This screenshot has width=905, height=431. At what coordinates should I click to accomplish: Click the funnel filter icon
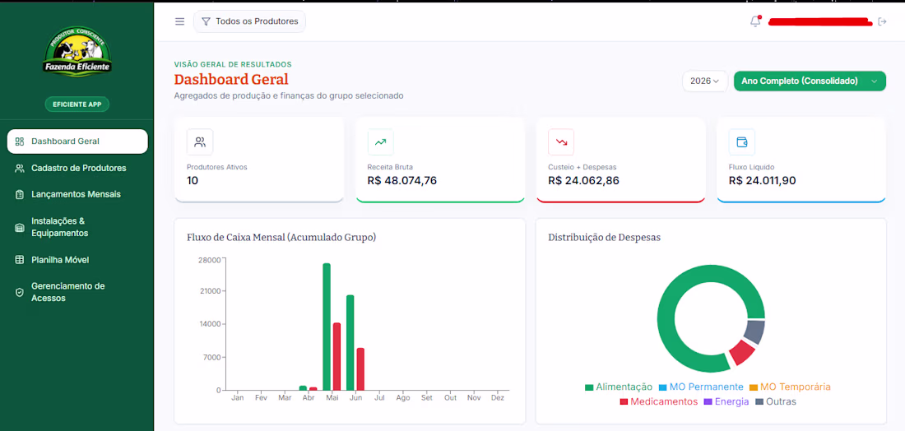(206, 21)
